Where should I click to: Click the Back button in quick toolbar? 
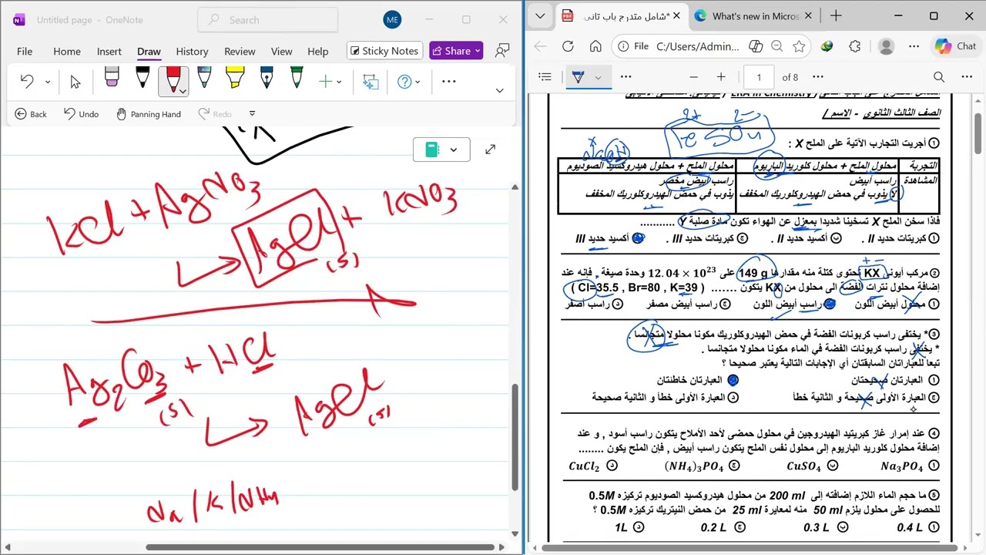[x=31, y=114]
